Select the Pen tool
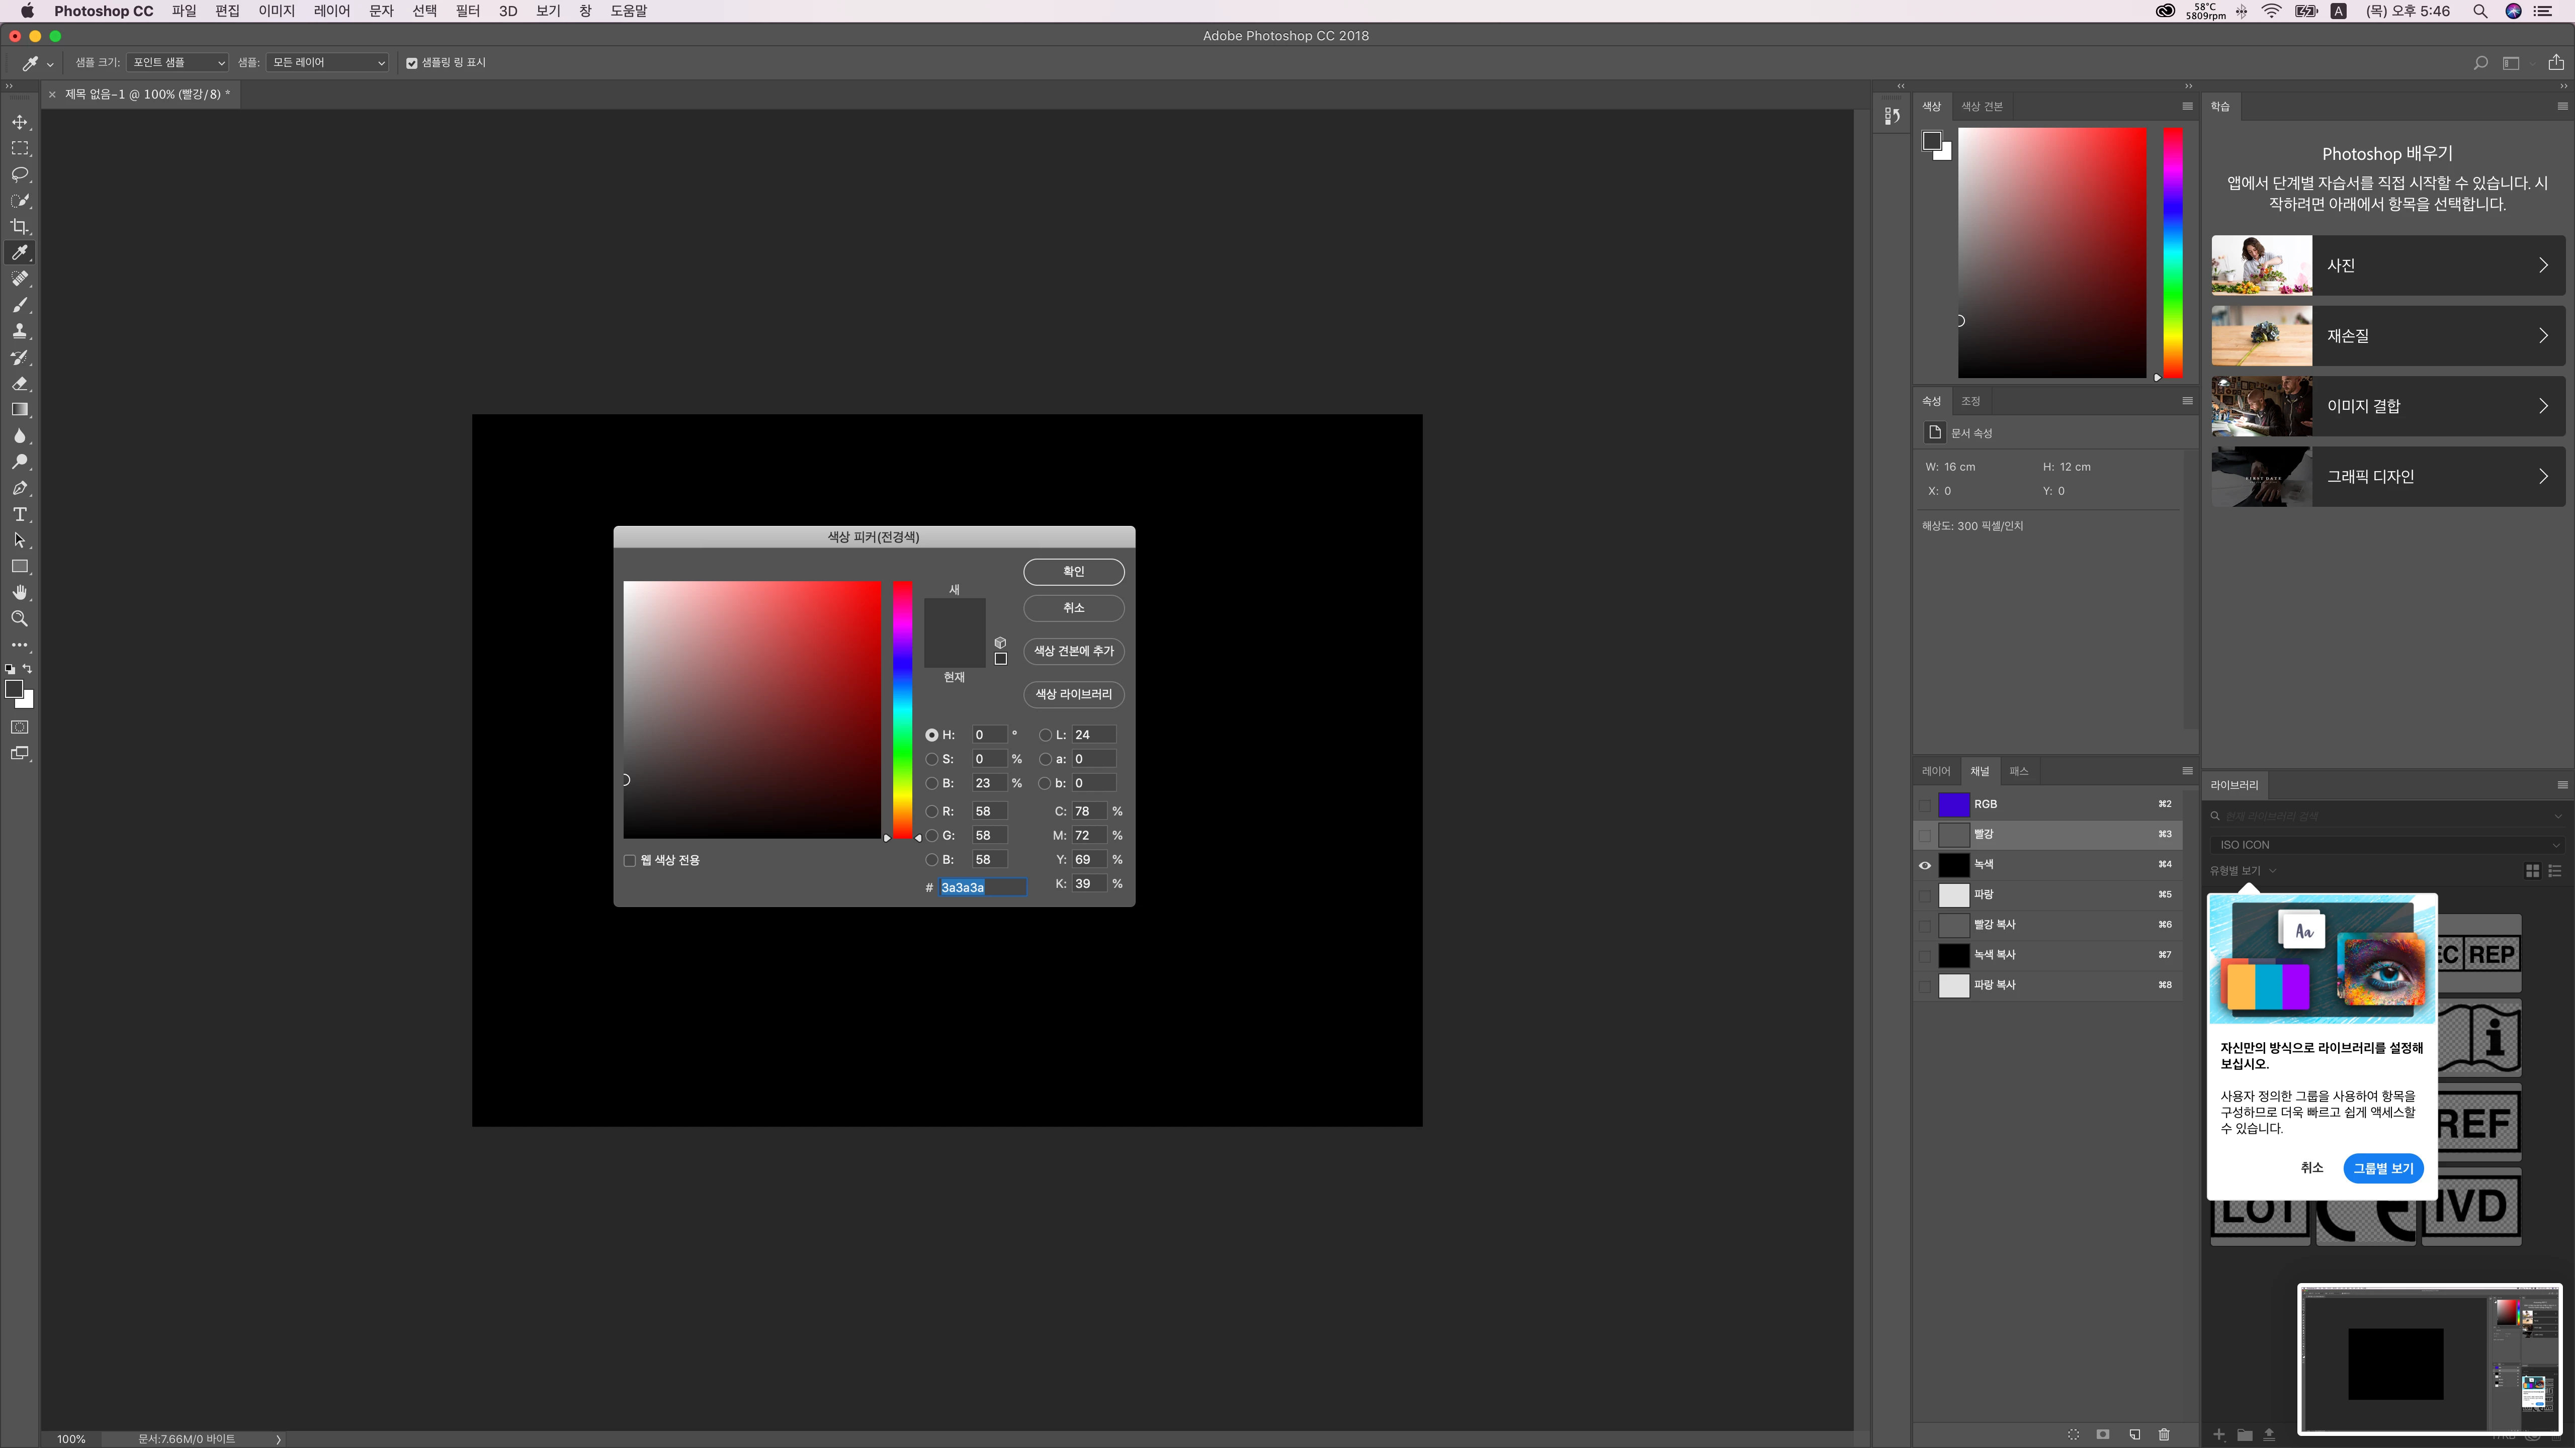This screenshot has width=2575, height=1448. click(19, 489)
